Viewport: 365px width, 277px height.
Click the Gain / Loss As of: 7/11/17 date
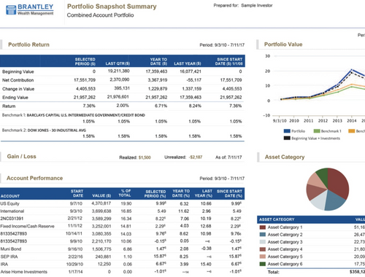[x=228, y=157]
